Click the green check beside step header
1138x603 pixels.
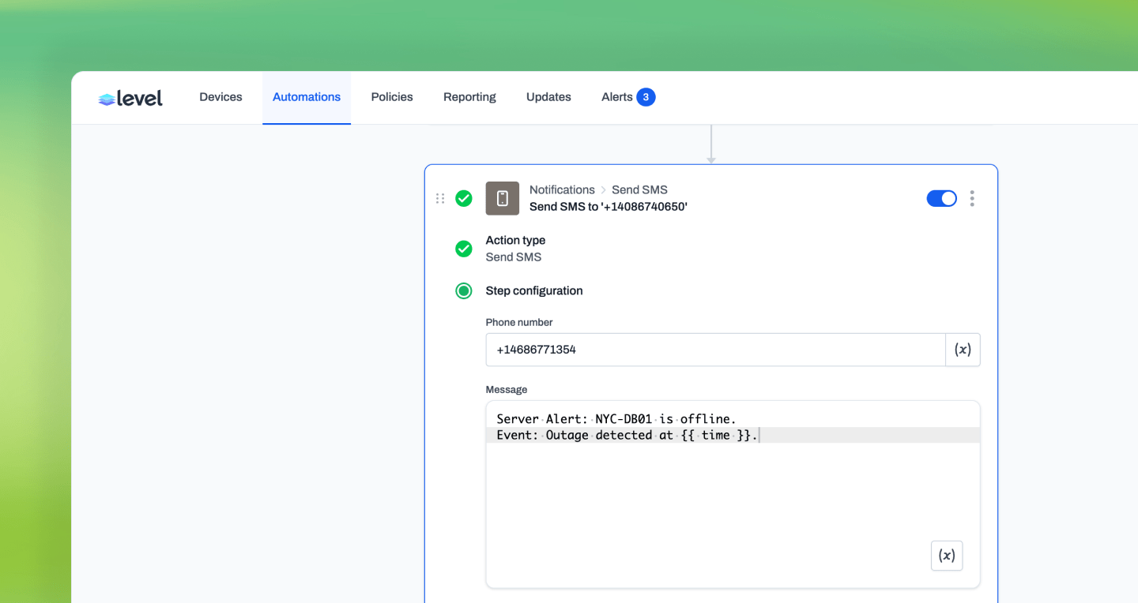(x=464, y=198)
